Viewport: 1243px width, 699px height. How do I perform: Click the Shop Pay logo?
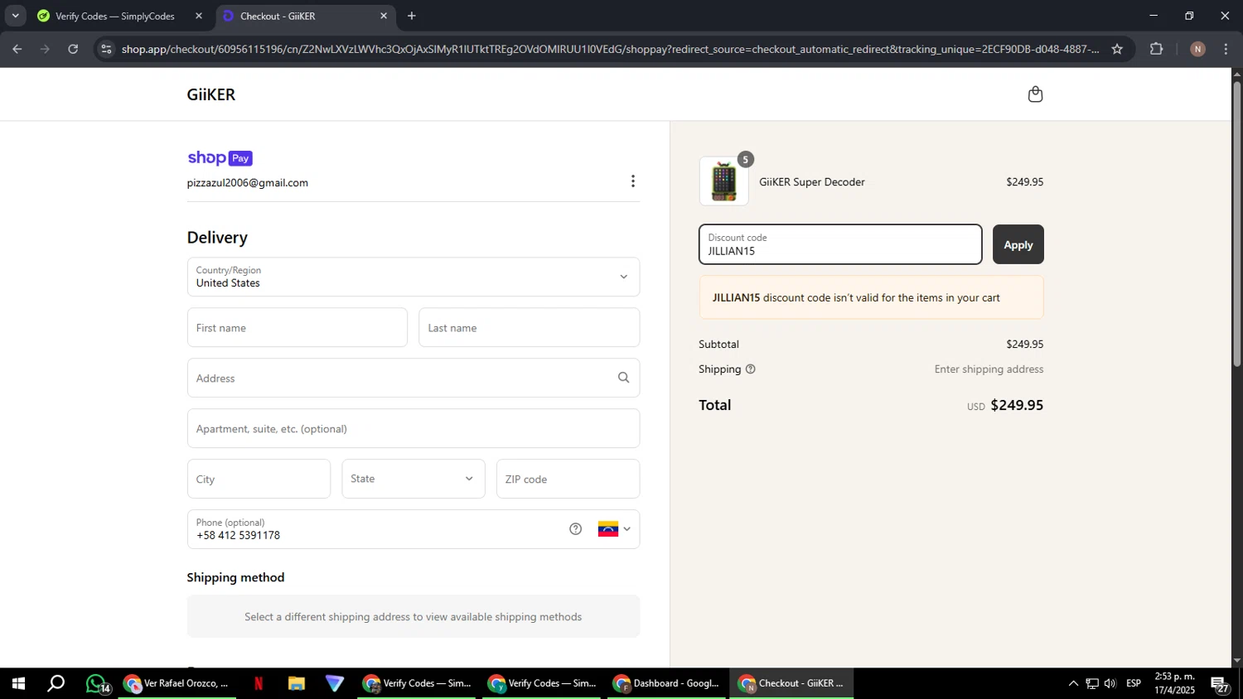(220, 158)
